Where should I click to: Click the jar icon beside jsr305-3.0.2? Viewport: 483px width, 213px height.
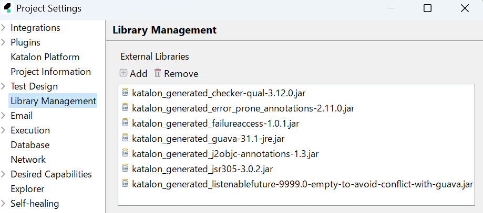(125, 169)
